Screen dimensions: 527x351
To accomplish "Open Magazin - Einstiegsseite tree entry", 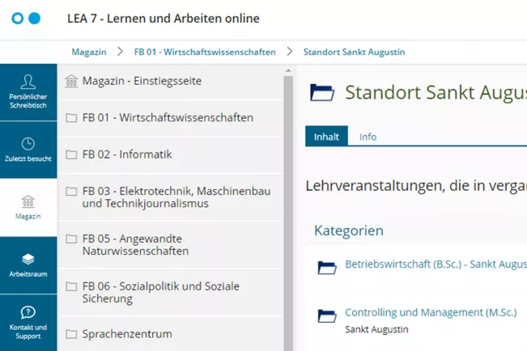I will (x=142, y=81).
